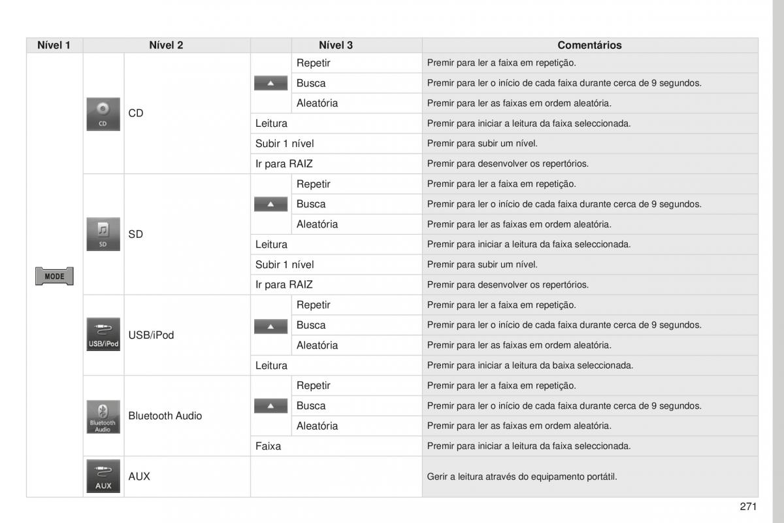Image resolution: width=784 pixels, height=523 pixels.
Task: Select Busca in the SD section
Action: [x=311, y=204]
